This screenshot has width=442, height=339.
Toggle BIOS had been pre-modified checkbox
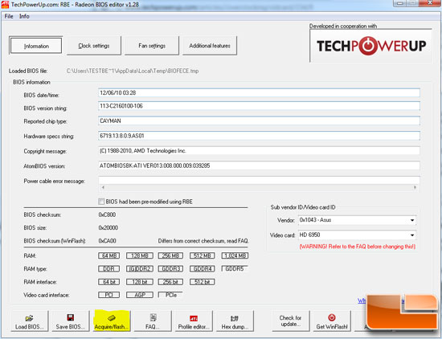[x=101, y=202]
